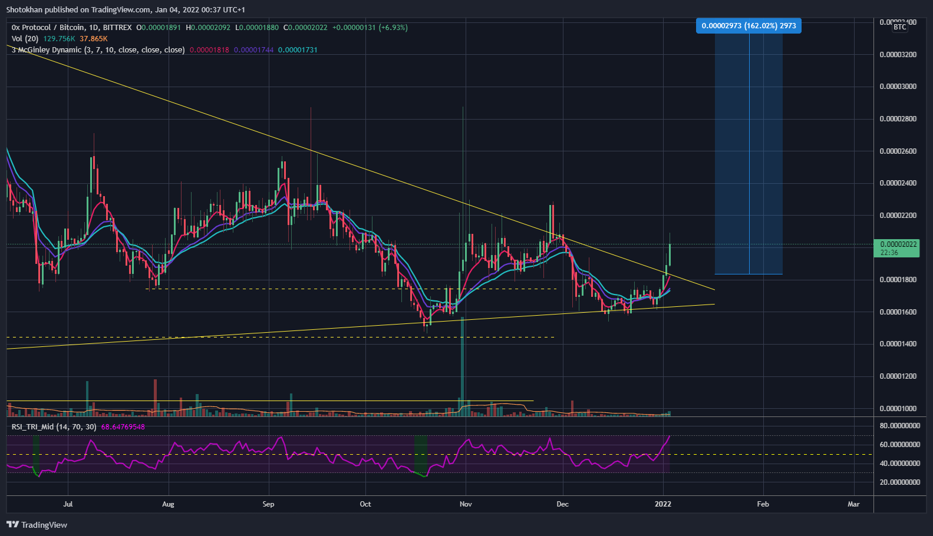
Task: Click the Dec label on the time axis
Action: pyautogui.click(x=563, y=504)
